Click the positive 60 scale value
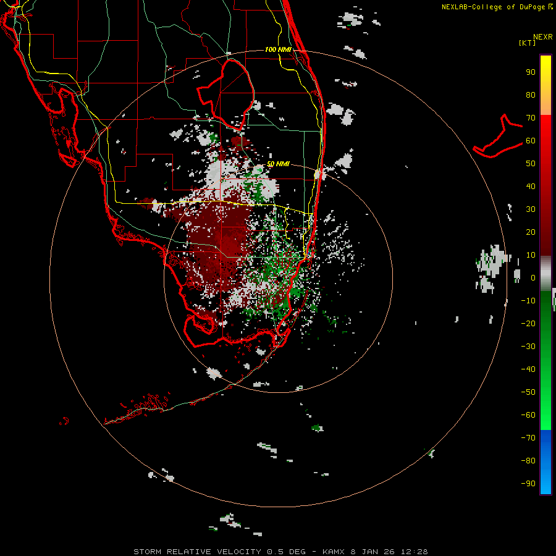The height and width of the screenshot is (556, 556). (x=531, y=140)
